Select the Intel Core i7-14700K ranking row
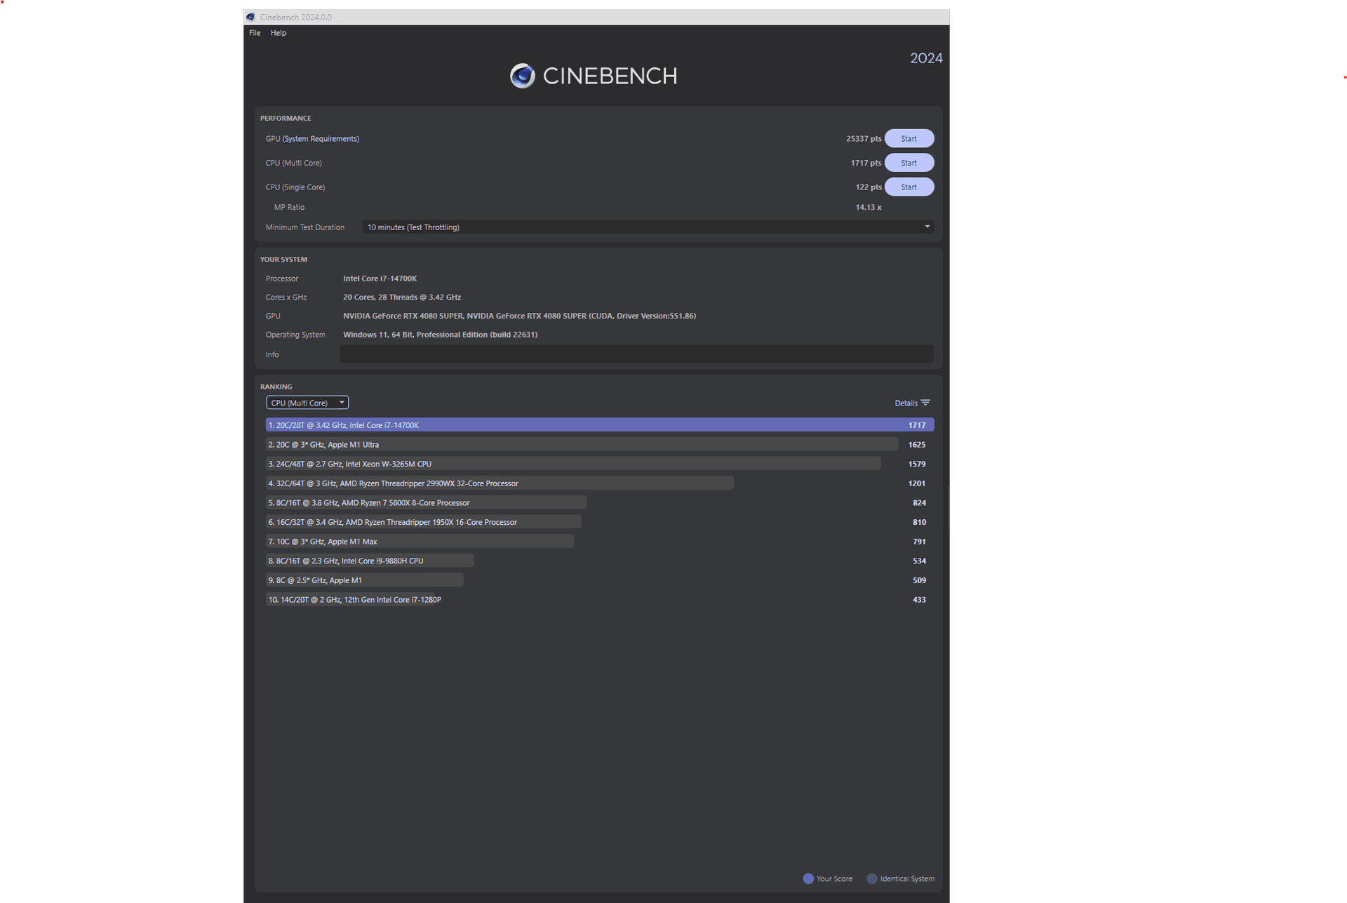This screenshot has width=1347, height=903. pos(600,425)
